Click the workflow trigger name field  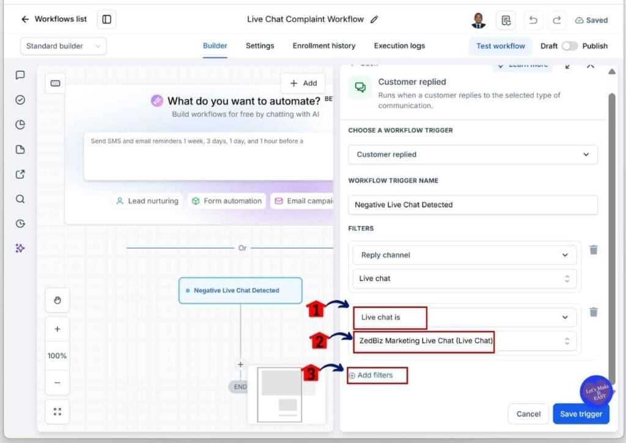coord(473,205)
